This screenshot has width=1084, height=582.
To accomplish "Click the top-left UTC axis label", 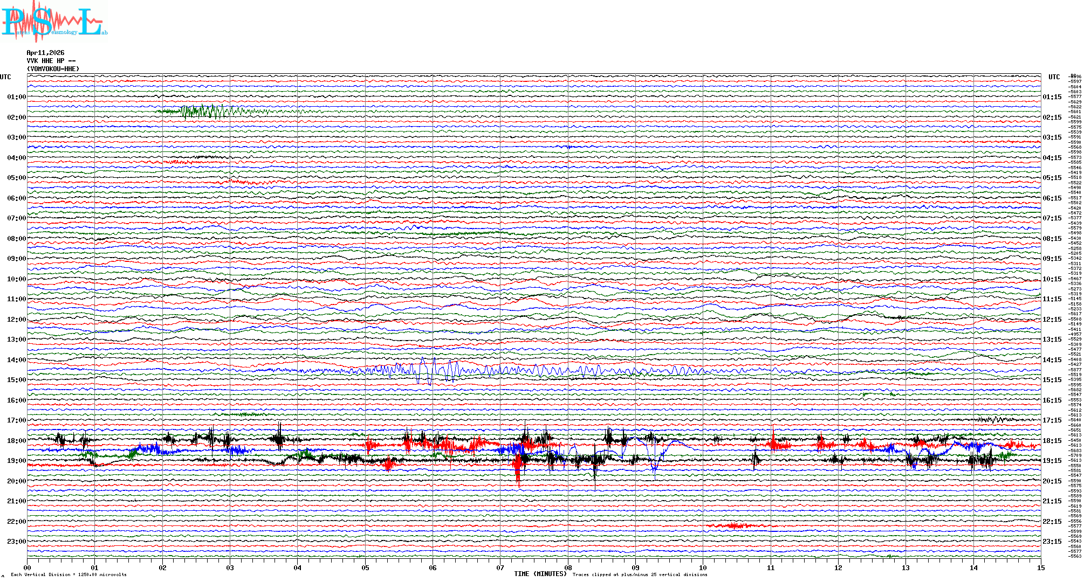I will (5, 77).
